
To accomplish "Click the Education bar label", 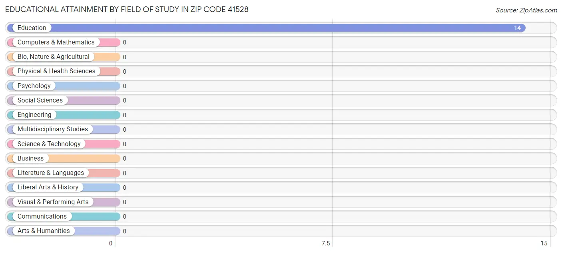I will 32,28.
